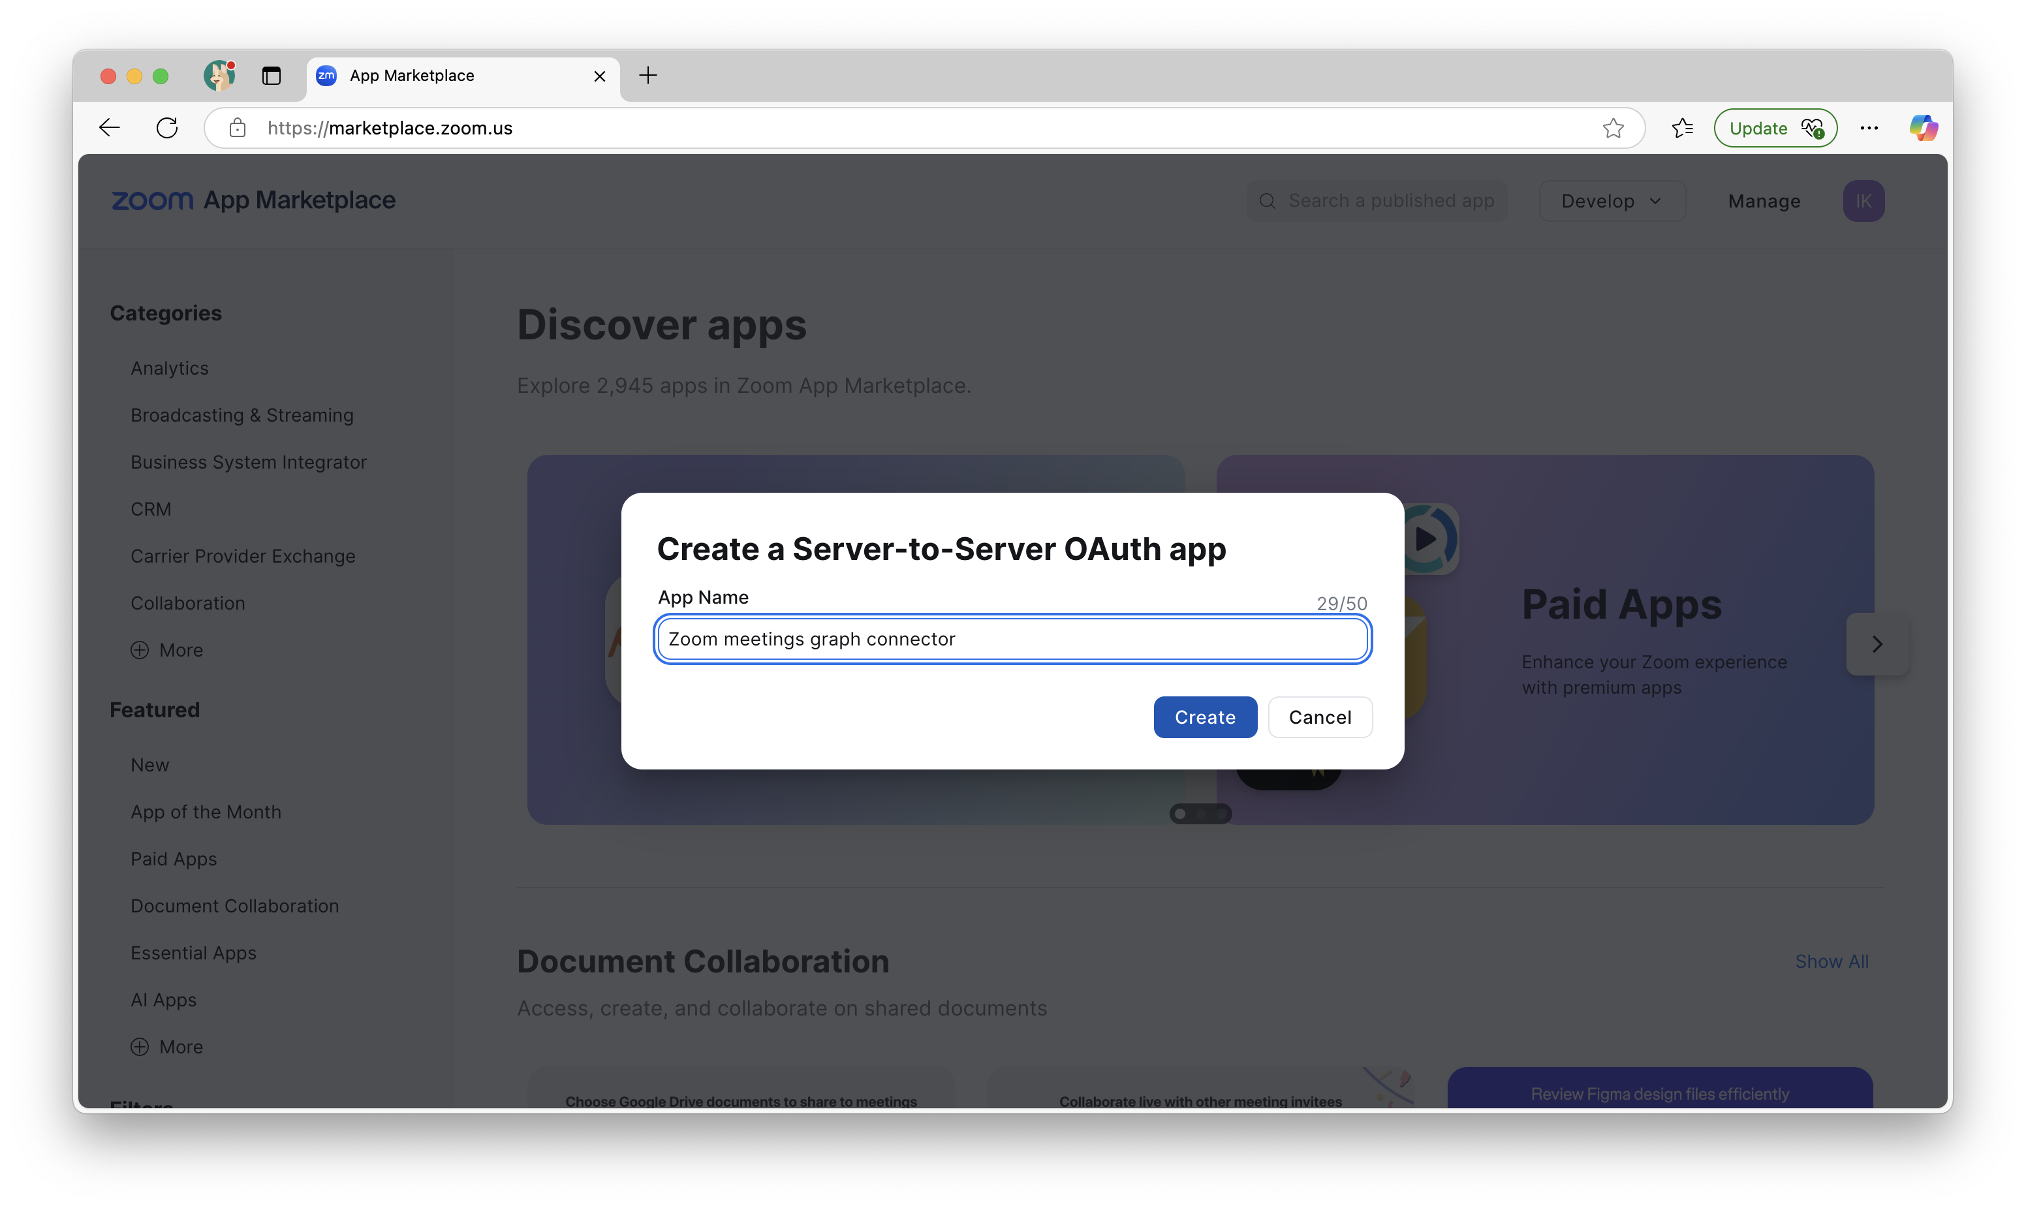
Task: Open Broadcasting & Streaming category
Action: (242, 415)
